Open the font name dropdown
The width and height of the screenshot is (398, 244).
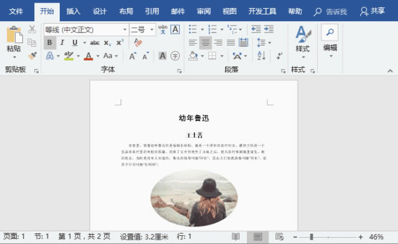124,29
